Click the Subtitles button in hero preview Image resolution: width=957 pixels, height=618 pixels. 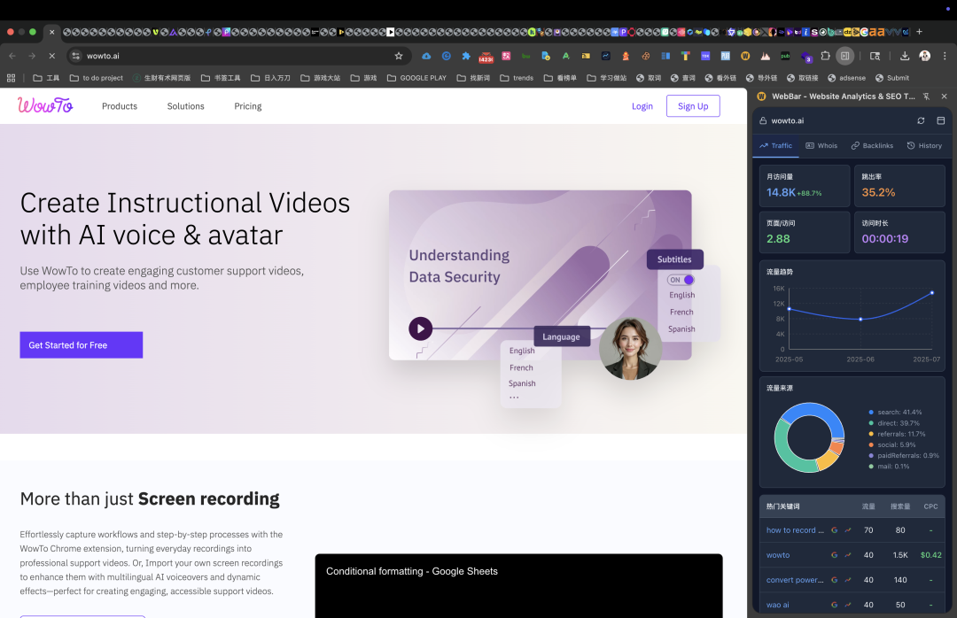674,259
